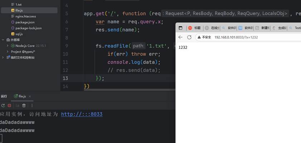The height and width of the screenshot is (143, 301).
Task: Switch to the 新建 browser tab
Action: coord(262,28)
